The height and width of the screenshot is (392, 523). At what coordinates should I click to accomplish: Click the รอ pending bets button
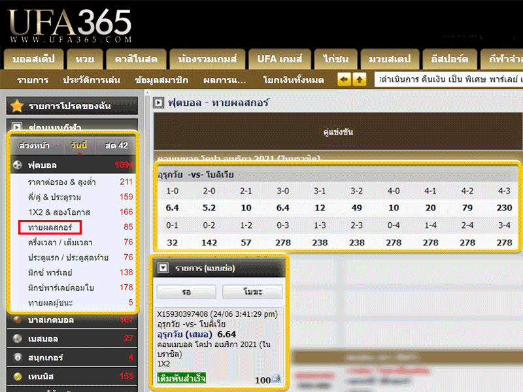(x=186, y=292)
